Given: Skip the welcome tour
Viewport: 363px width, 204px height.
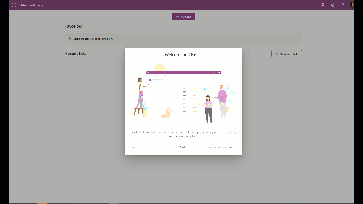Looking at the screenshot, I should click(132, 147).
